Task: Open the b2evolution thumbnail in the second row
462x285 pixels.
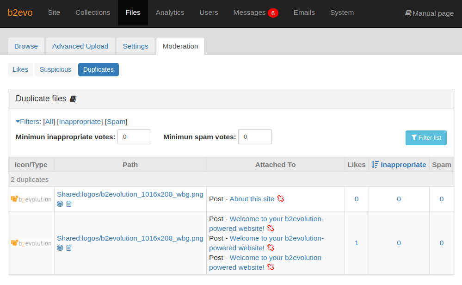Action: click(x=31, y=243)
